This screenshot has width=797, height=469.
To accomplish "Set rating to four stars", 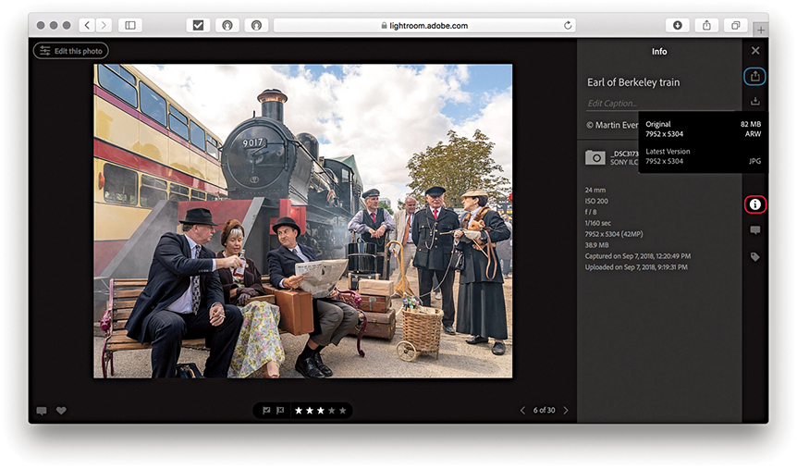I will coord(332,410).
